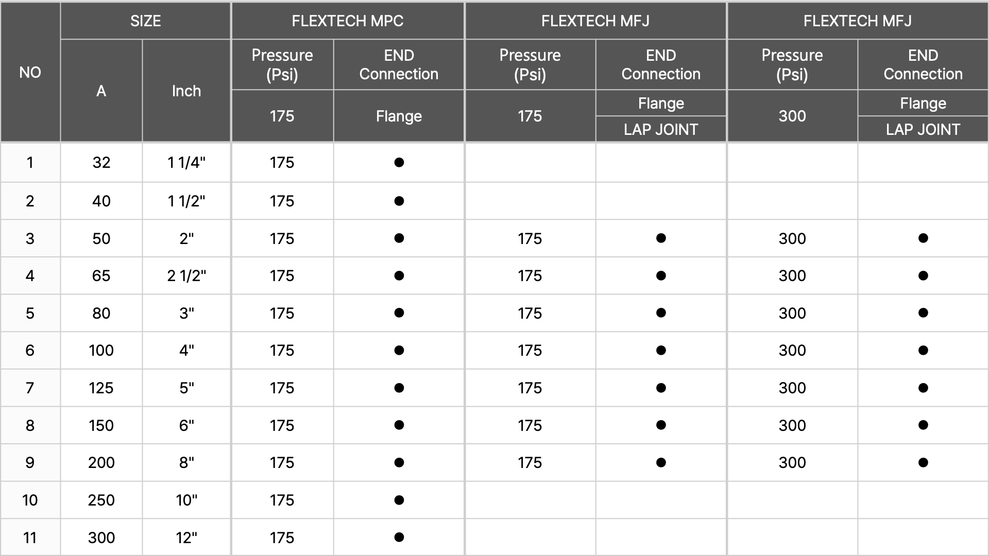Select the 175 psi Lap Joint dot for 2" size
This screenshot has width=989, height=556.
[x=661, y=238]
